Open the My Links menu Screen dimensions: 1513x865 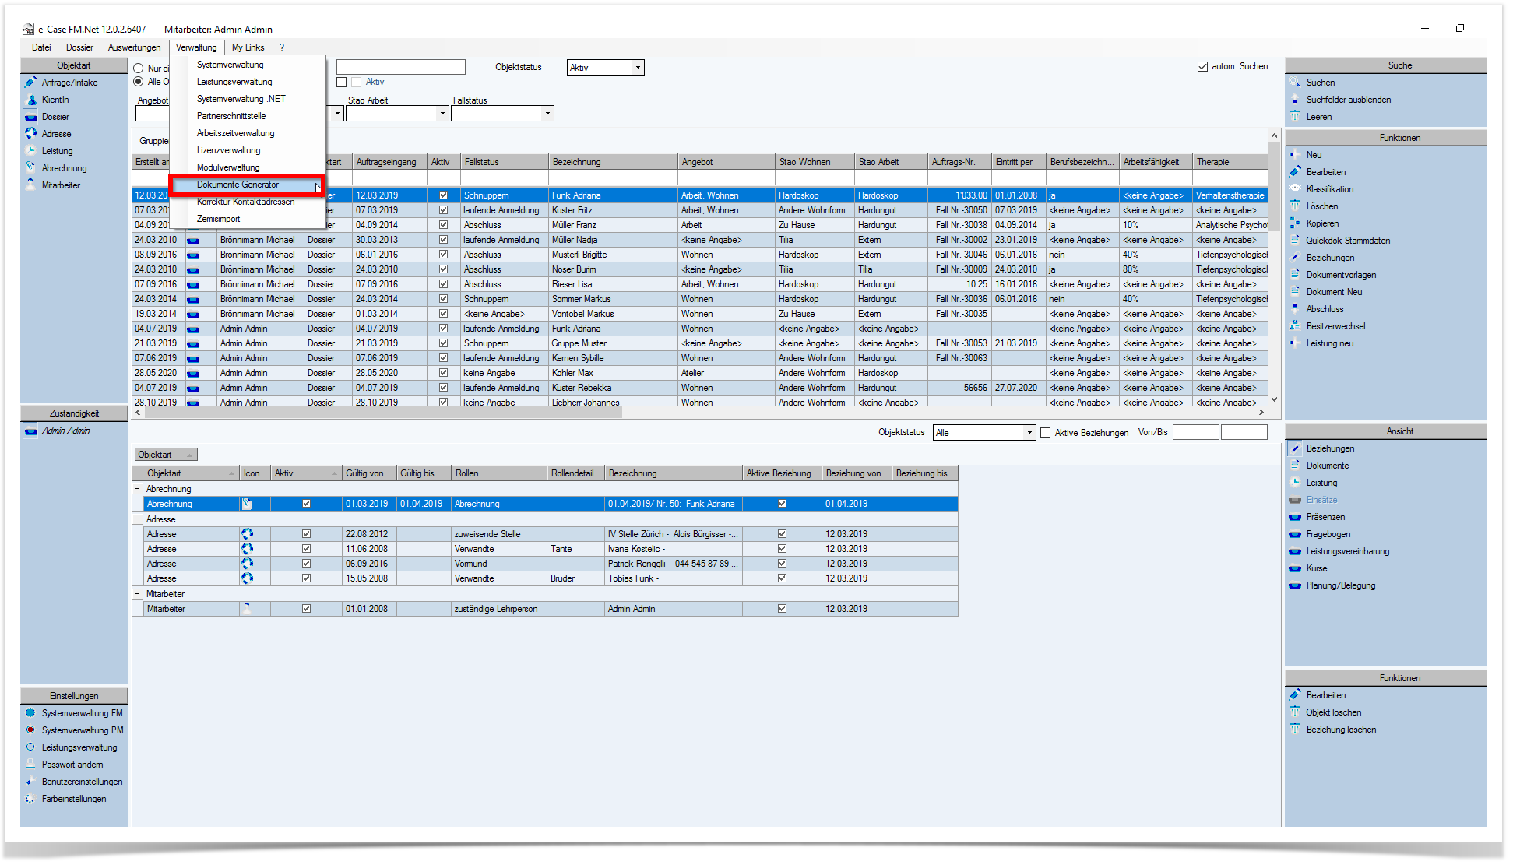coord(248,47)
